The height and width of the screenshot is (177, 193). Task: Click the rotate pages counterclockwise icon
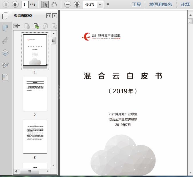point(45,26)
